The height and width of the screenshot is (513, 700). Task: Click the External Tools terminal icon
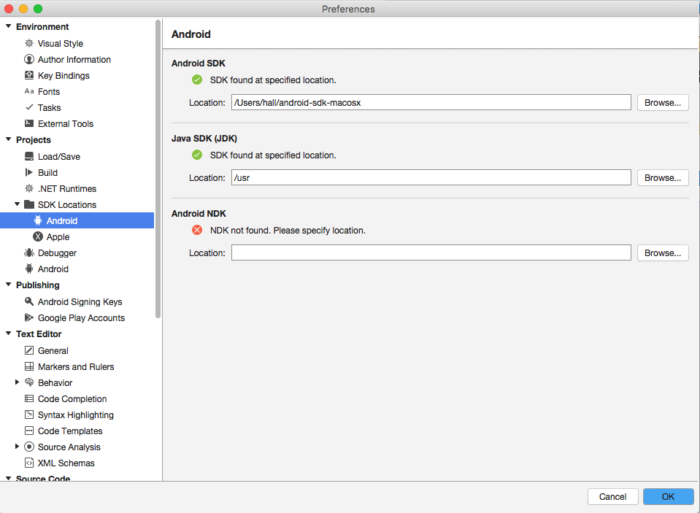pyautogui.click(x=29, y=124)
